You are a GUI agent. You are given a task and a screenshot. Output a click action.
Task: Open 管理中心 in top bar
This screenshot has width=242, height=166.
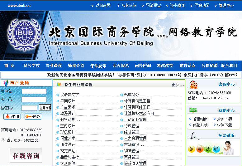(x=226, y=6)
